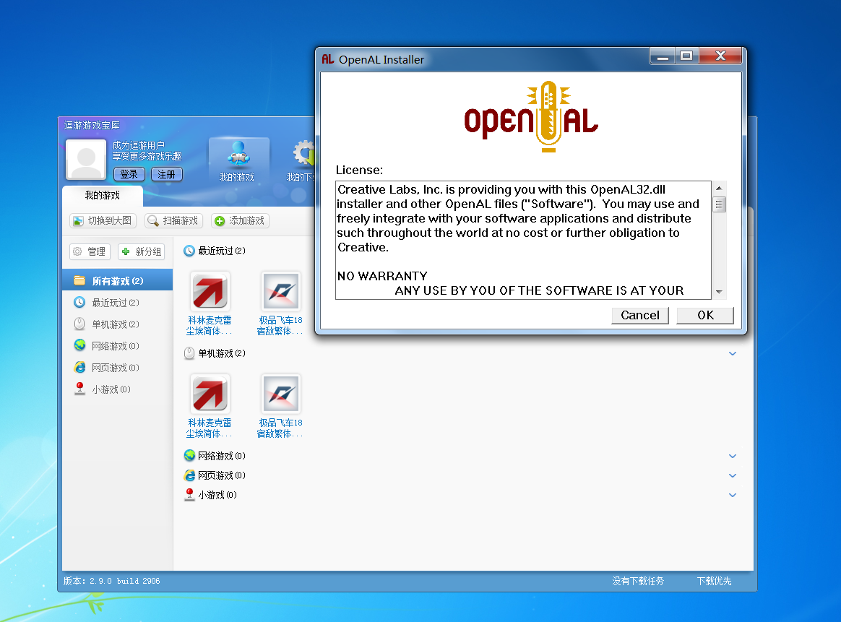Viewport: 841px width, 622px height.
Task: Click 成为逗游用户 promo text
Action: pos(139,145)
